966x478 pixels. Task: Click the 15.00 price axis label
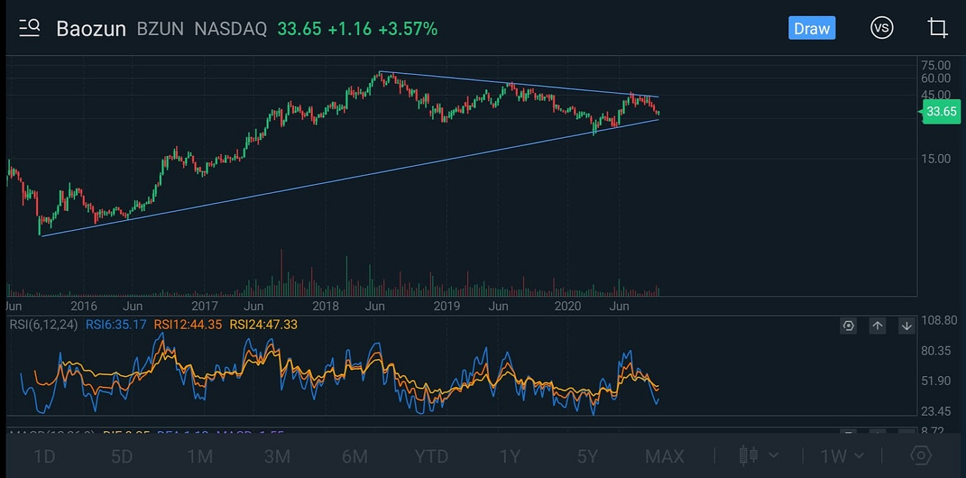coord(936,158)
